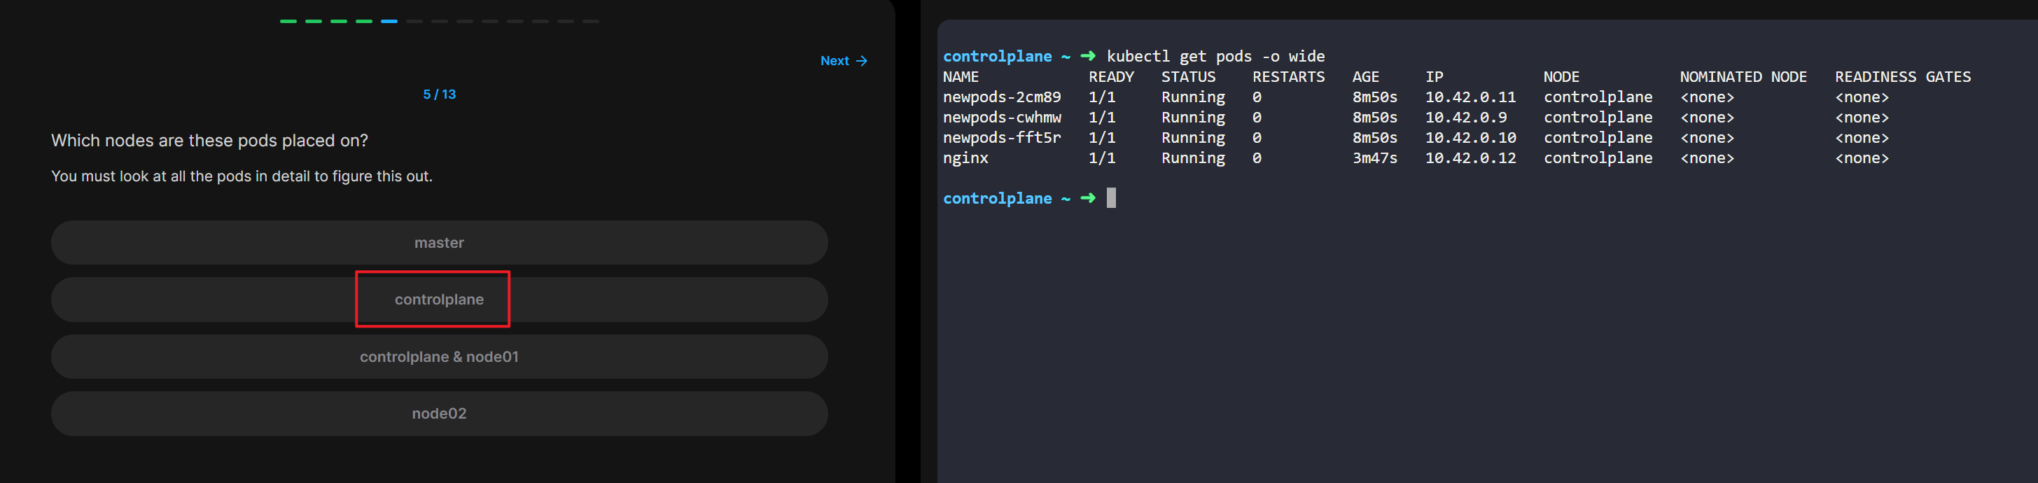Click the node value for the nginx pod
This screenshot has width=2038, height=483.
[1598, 158]
